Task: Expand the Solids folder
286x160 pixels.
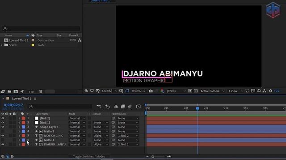Action: 2,45
